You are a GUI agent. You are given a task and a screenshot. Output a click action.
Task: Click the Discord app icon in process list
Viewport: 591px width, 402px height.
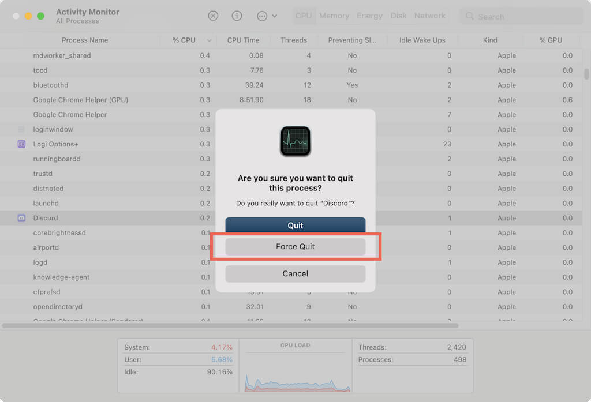(21, 218)
